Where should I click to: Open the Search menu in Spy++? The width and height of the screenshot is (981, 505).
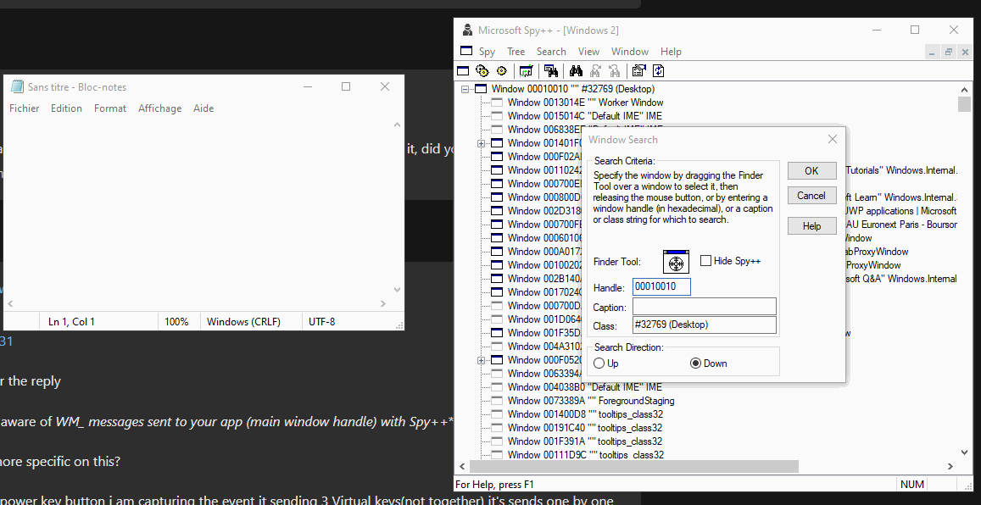(x=551, y=51)
